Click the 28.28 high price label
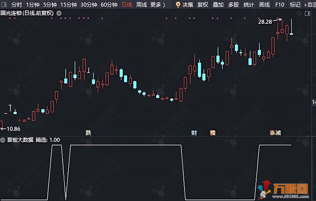 point(265,22)
